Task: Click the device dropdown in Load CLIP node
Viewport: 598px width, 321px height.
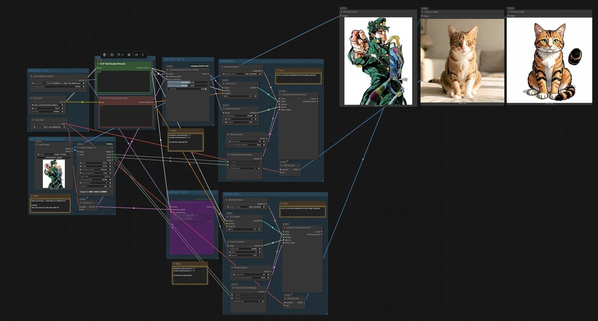Action: [x=48, y=111]
